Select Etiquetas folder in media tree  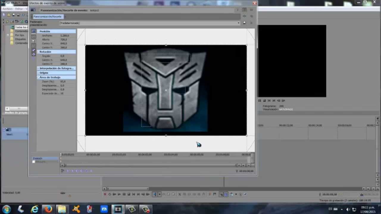point(20,39)
